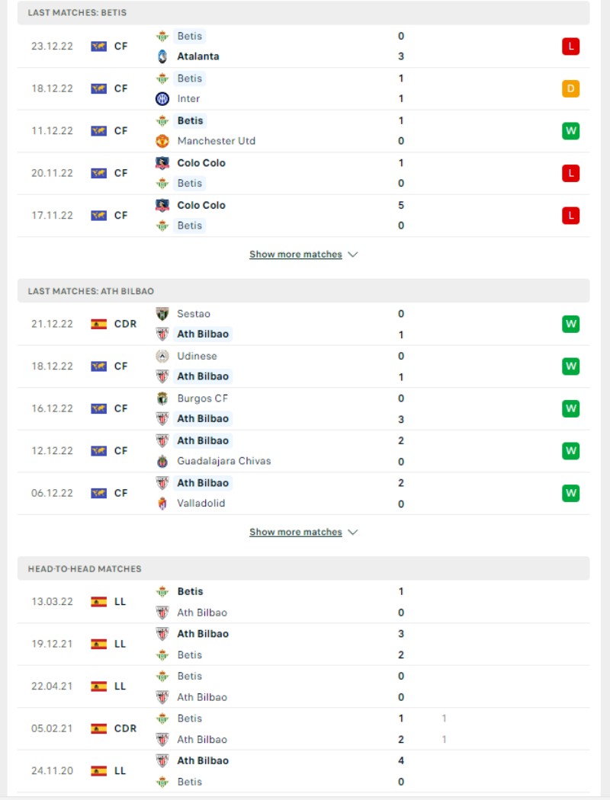Expand more matches under Betis section
610x800 pixels.
pos(296,254)
